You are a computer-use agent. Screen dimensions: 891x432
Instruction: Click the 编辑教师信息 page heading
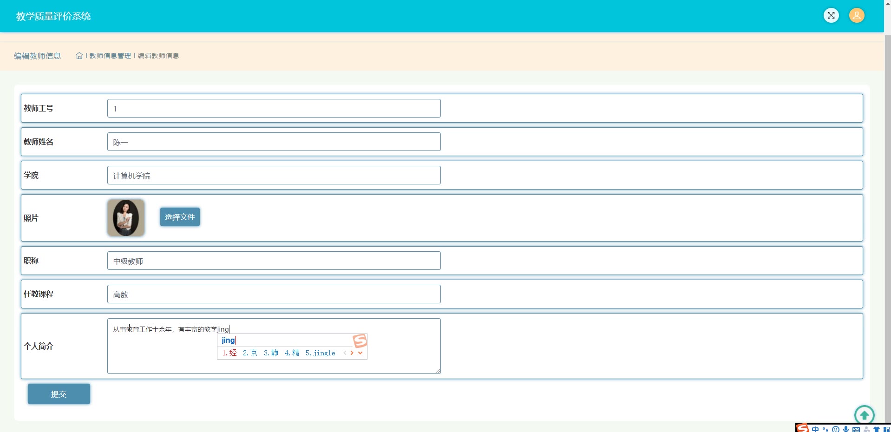[x=37, y=56]
